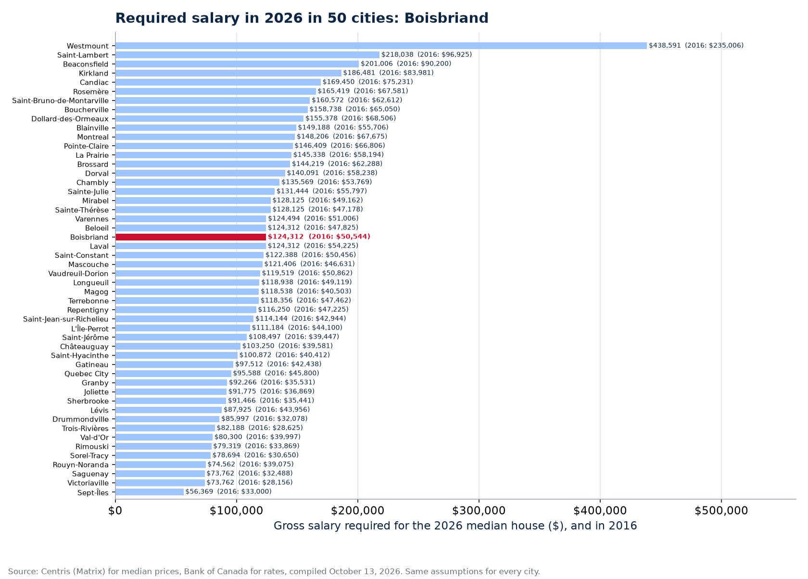
Task: Click '$111,184 (2016: $44,100)' L'Île-Perrot value
Action: pyautogui.click(x=297, y=328)
